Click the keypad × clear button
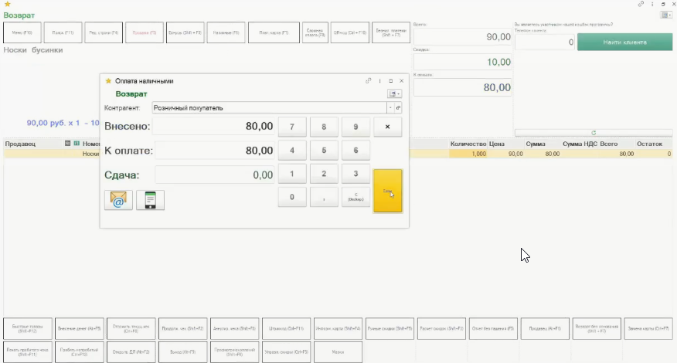The height and width of the screenshot is (363, 677). coord(388,127)
